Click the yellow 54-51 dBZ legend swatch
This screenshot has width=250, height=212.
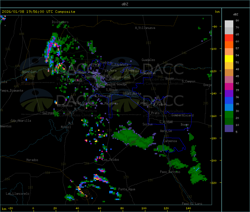point(229,59)
